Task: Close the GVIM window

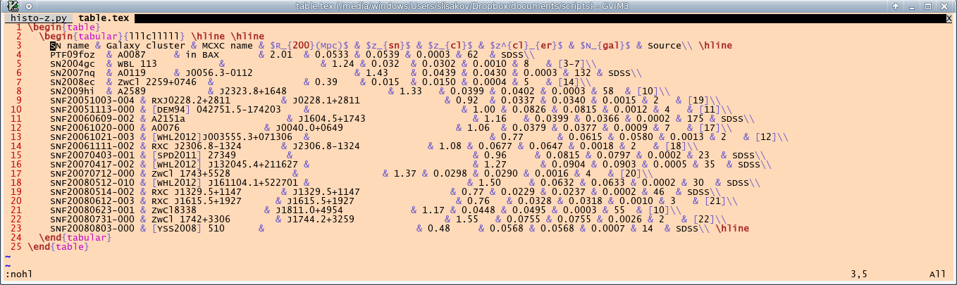Action: click(945, 6)
